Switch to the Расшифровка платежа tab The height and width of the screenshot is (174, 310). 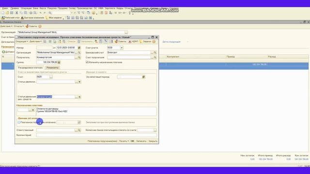30,68
